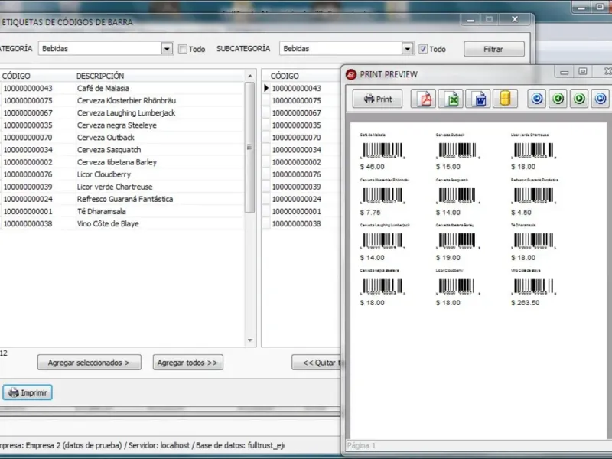Select the Licor Cloudberry row
612x459 pixels.
[x=103, y=174]
